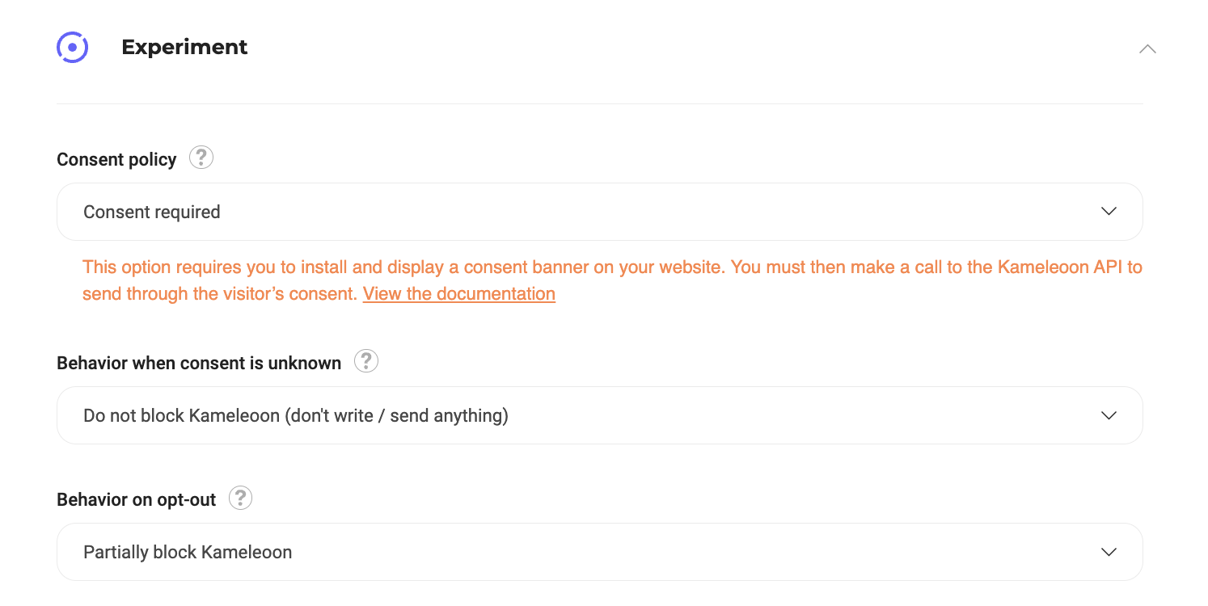Open the Behavior on opt-out dropdown
This screenshot has height=606, width=1208.
coord(598,552)
